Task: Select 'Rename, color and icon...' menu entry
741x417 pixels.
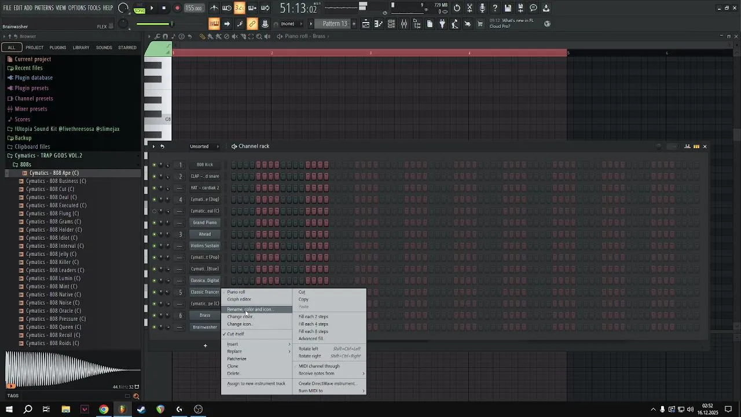Action: pyautogui.click(x=256, y=309)
